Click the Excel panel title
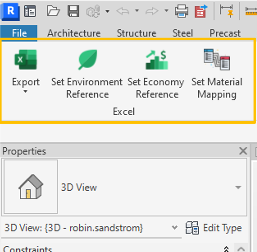 click(x=124, y=112)
